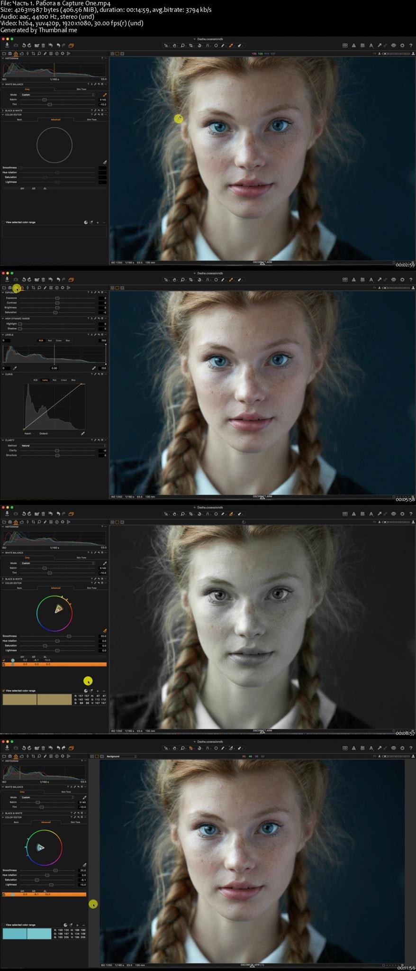Image resolution: width=416 pixels, height=971 pixels.
Task: Click Smoothness slider handle, 00:08:57 frame
Action: (69, 636)
